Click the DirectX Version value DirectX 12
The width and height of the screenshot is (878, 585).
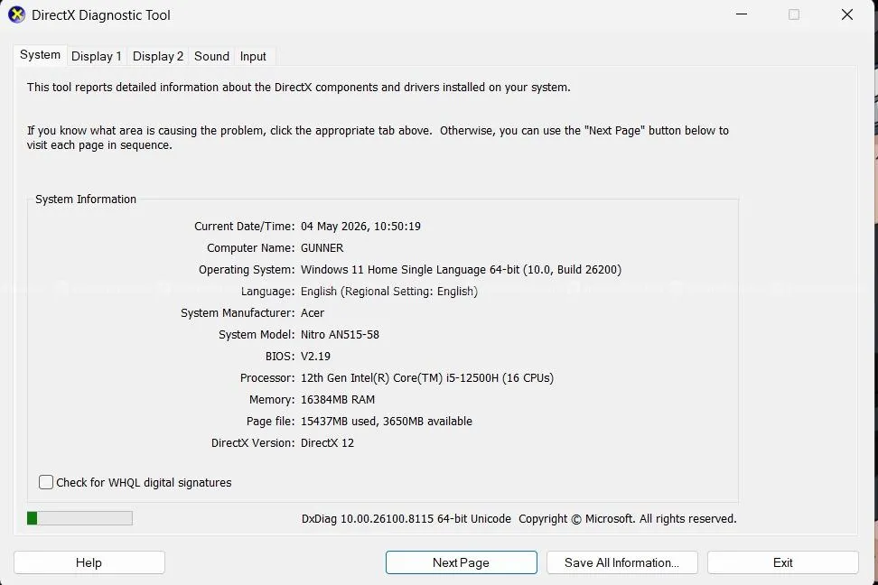328,442
